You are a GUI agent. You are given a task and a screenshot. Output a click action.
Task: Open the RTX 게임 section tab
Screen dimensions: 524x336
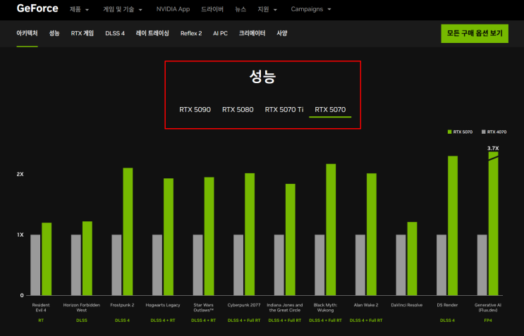point(83,33)
